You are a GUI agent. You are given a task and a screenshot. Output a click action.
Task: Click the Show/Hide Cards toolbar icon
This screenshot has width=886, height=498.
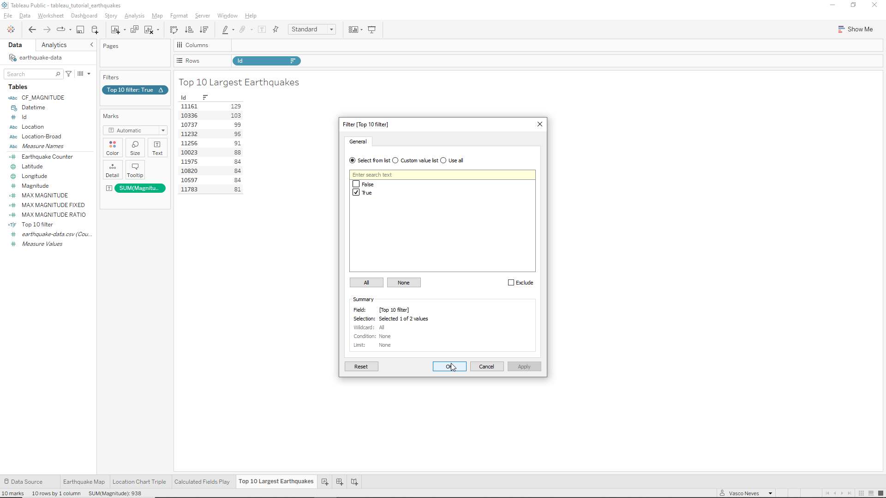[353, 30]
